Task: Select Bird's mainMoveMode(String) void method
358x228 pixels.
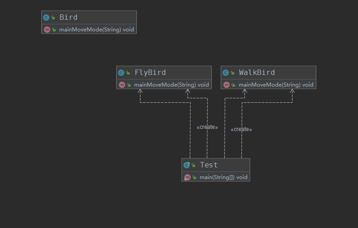Action: (x=96, y=30)
